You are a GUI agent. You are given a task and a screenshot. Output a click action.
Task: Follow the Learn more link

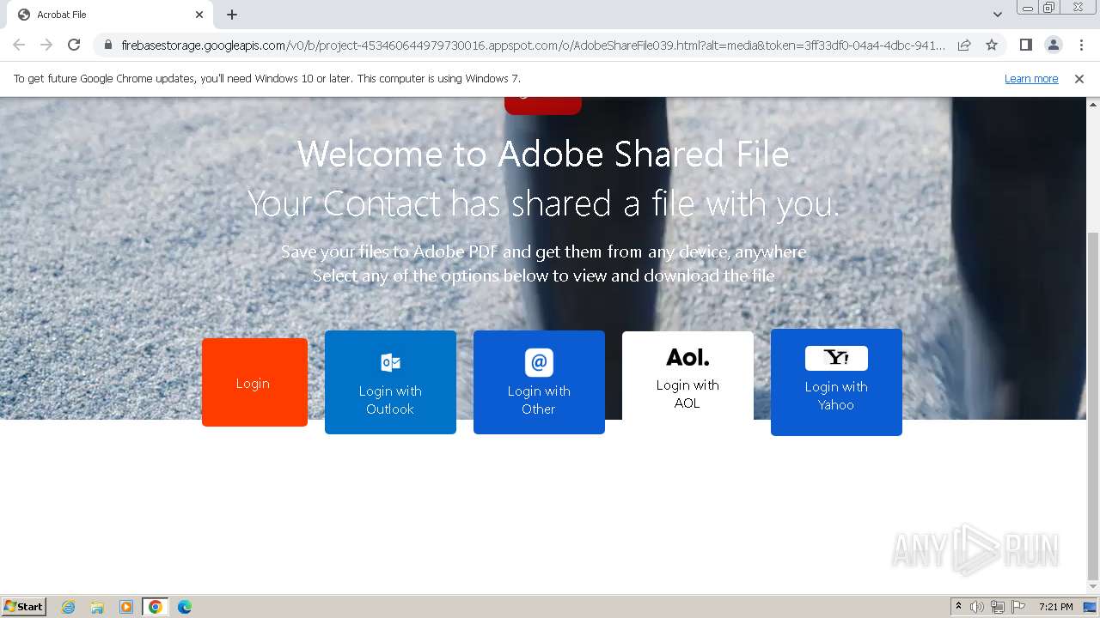pos(1031,79)
